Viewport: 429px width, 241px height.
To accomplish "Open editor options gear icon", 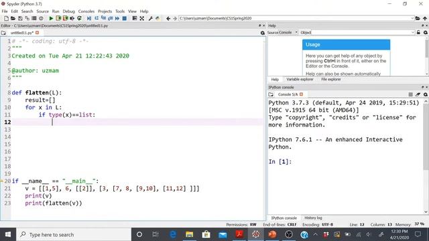I will 263,33.
